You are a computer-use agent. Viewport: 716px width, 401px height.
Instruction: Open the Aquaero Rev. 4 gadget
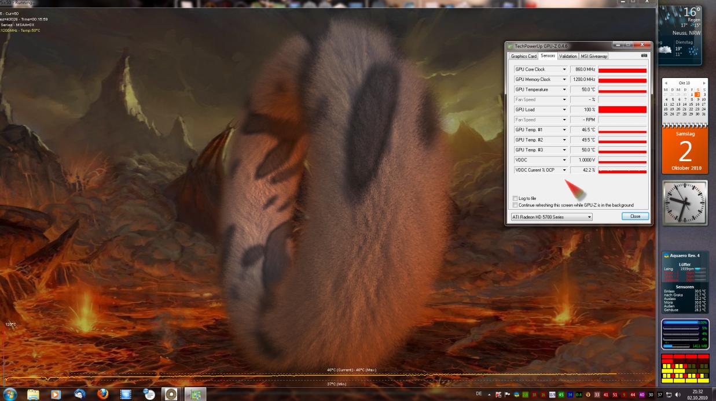(x=686, y=282)
